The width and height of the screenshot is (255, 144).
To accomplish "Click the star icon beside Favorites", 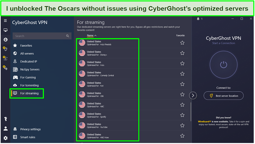I will [x=15, y=46].
